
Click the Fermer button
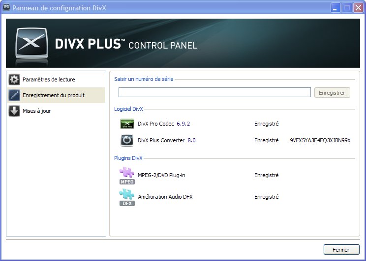(341, 250)
